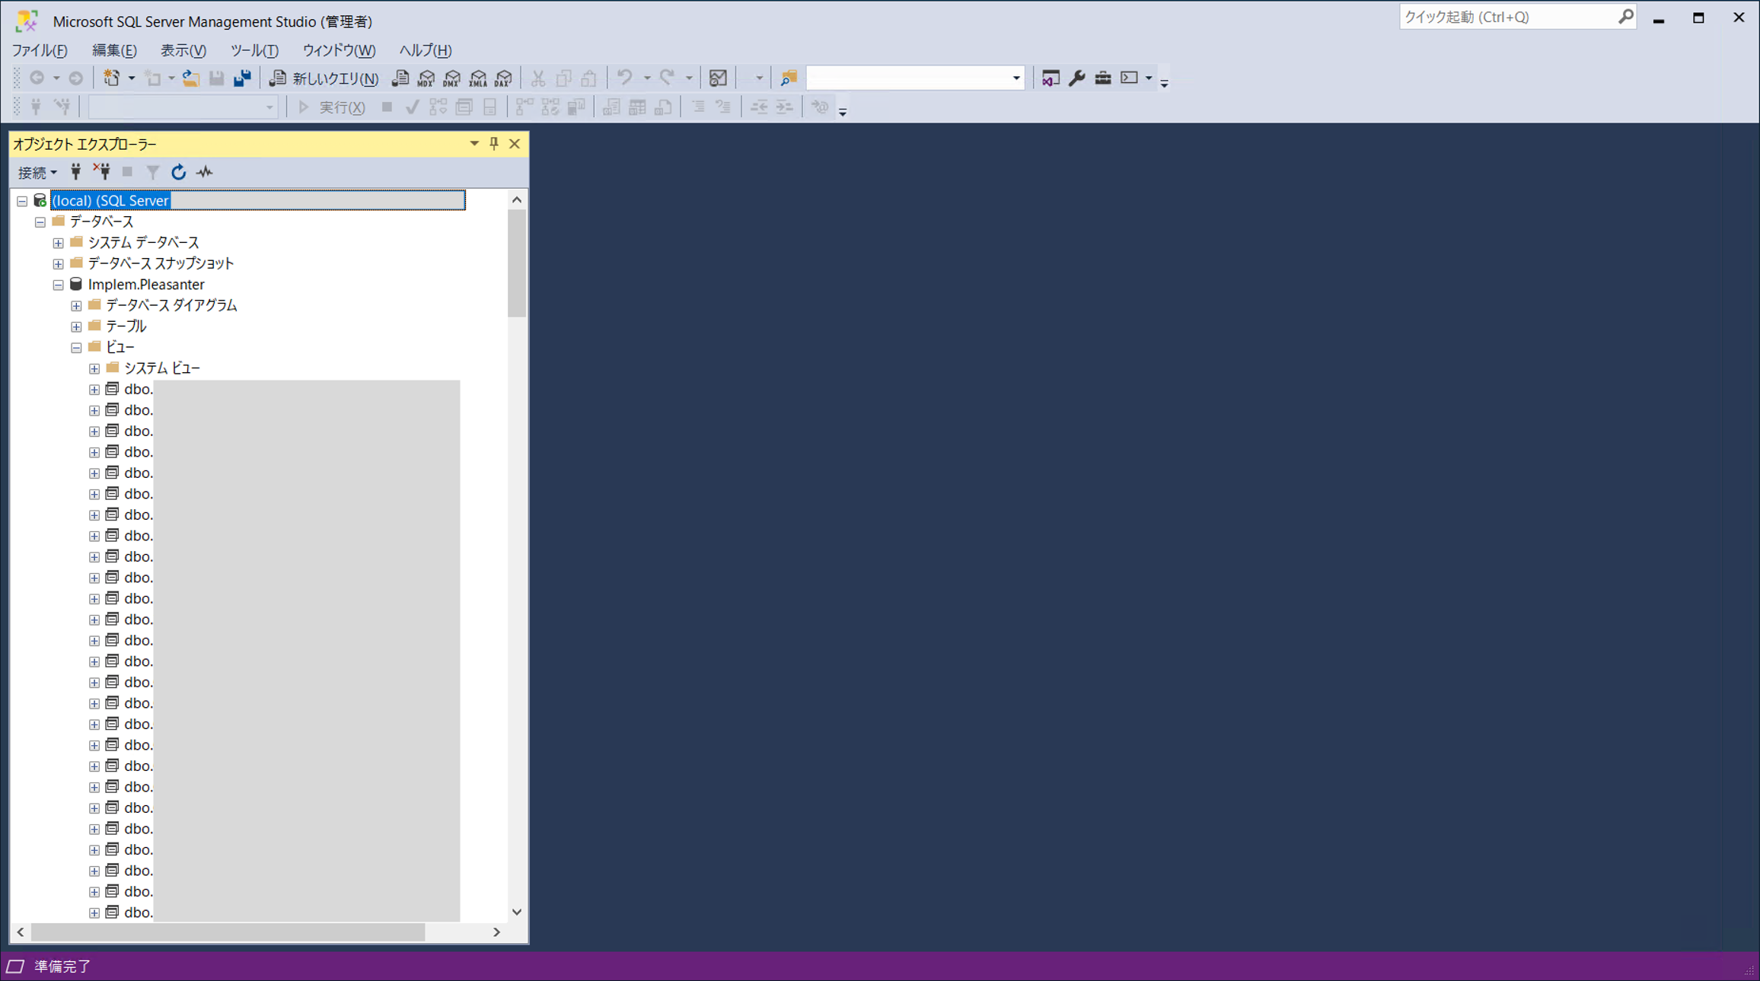Screen dimensions: 1760x981
Task: Refresh the Object Explorer tree
Action: [178, 172]
